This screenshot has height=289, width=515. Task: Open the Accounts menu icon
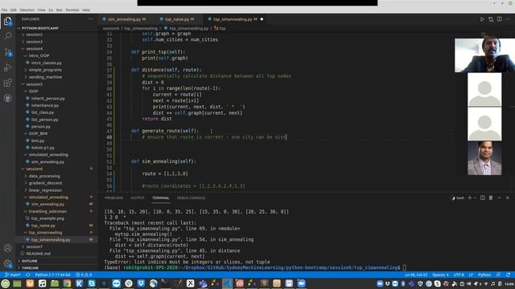7,248
